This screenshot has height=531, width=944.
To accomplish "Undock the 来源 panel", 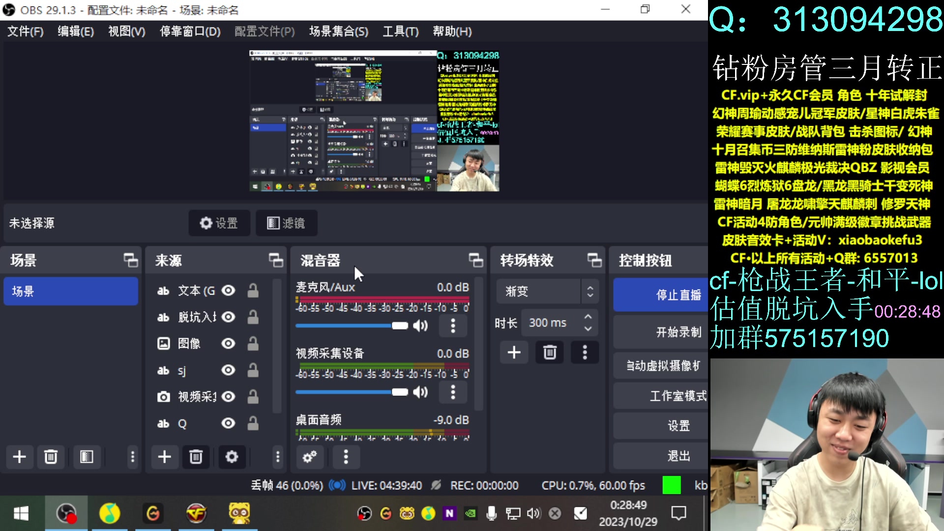I will coord(276,260).
